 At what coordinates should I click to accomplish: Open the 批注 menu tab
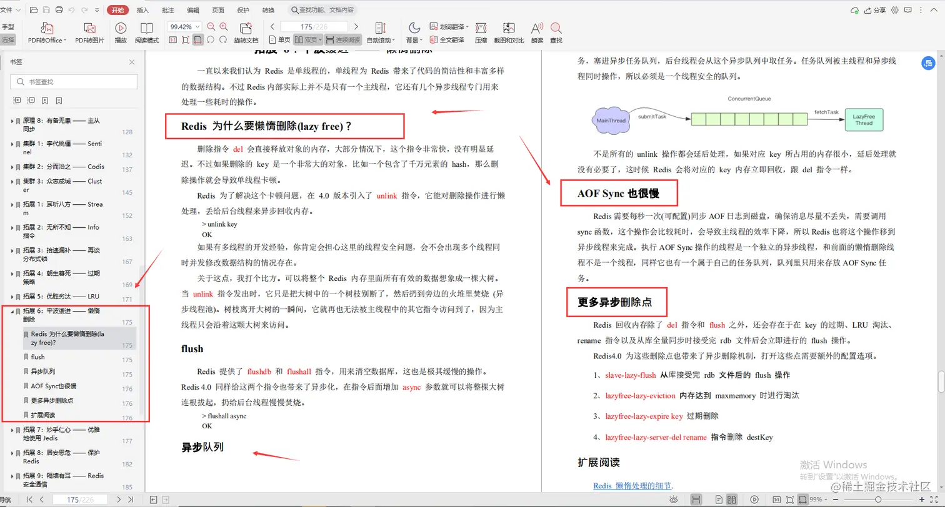(x=167, y=9)
